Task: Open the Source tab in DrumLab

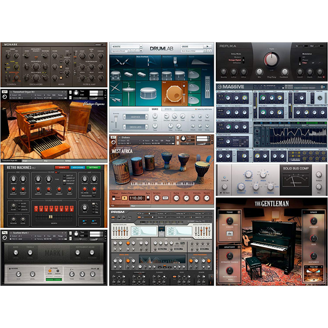Action: point(155,109)
